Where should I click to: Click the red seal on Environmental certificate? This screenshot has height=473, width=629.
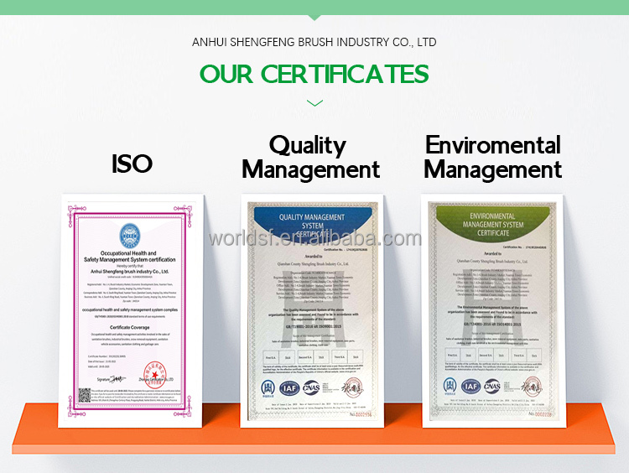point(532,387)
